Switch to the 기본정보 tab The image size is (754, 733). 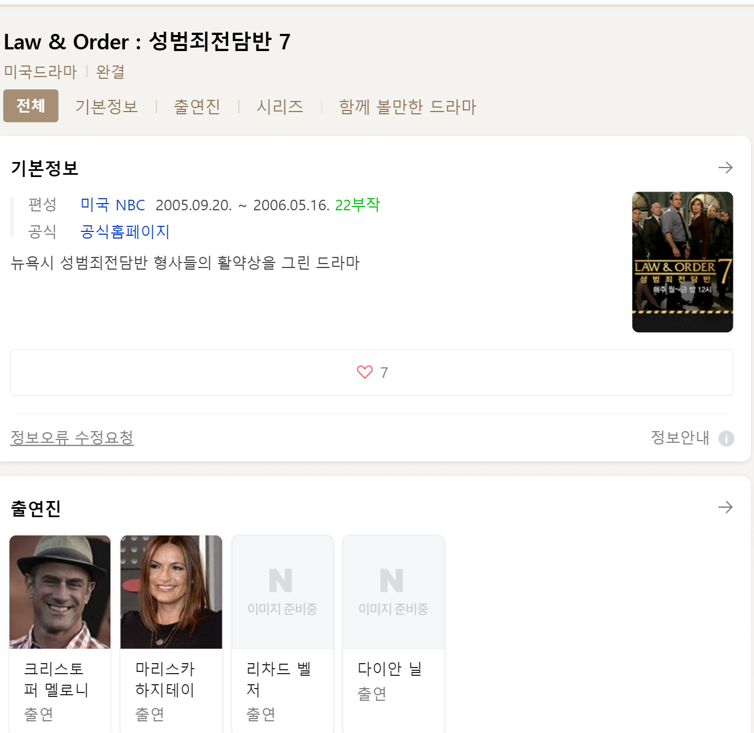[107, 107]
